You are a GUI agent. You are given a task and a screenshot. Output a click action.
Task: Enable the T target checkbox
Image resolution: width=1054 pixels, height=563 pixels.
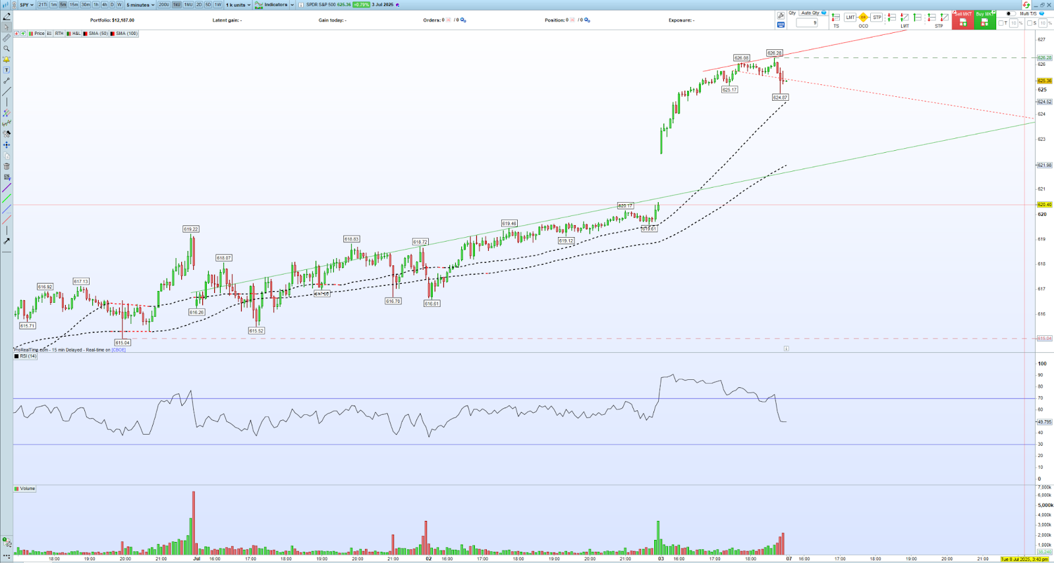coord(1000,23)
